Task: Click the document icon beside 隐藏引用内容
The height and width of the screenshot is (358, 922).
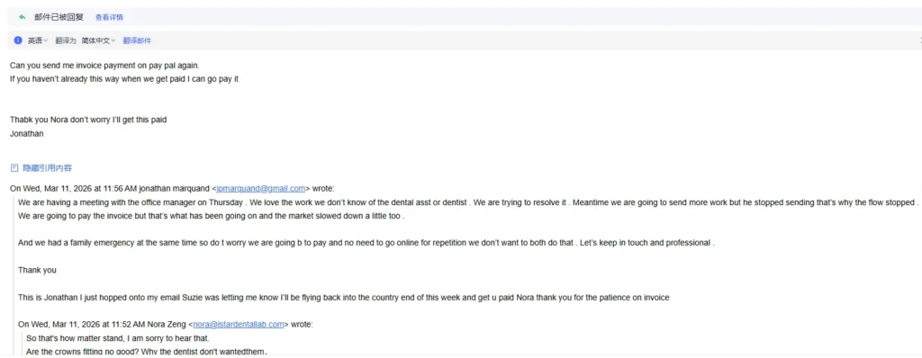Action: coord(14,168)
